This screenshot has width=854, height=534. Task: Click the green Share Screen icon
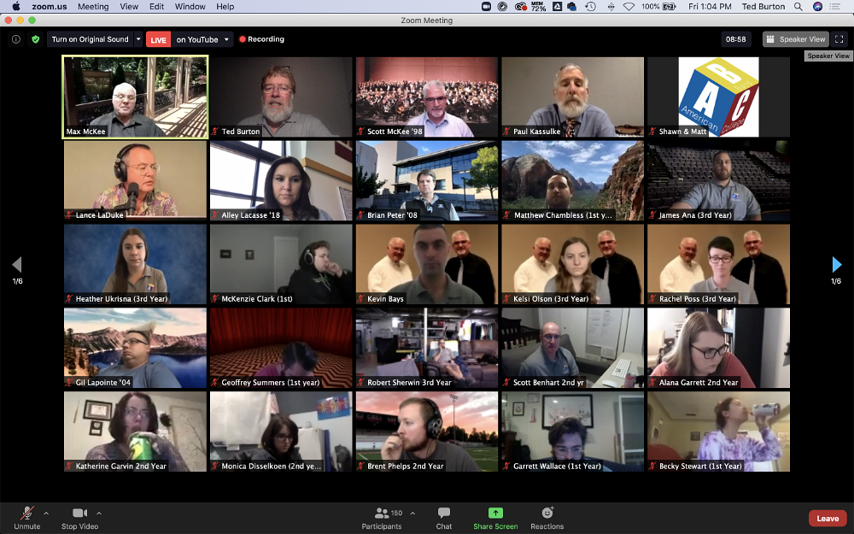(x=495, y=513)
